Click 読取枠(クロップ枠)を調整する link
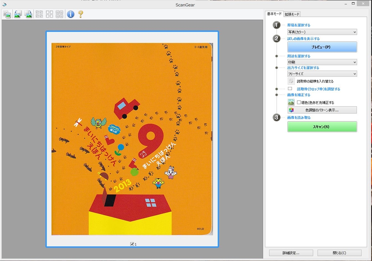The image size is (372, 261). pos(318,89)
